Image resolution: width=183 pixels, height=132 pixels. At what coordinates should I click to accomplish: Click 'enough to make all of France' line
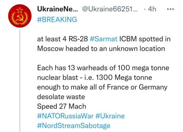click(x=83, y=87)
